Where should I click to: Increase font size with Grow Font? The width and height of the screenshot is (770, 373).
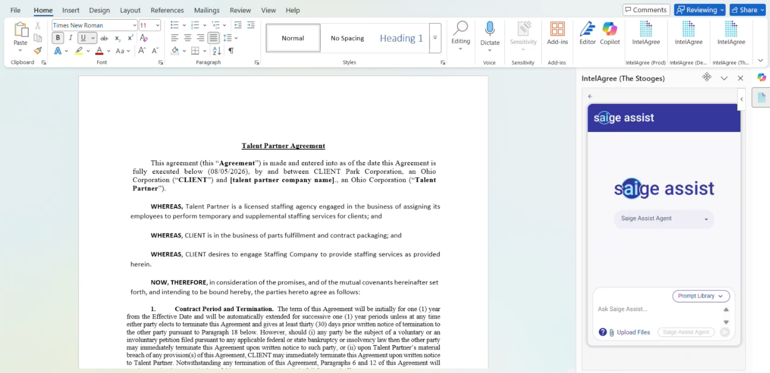[x=142, y=51]
